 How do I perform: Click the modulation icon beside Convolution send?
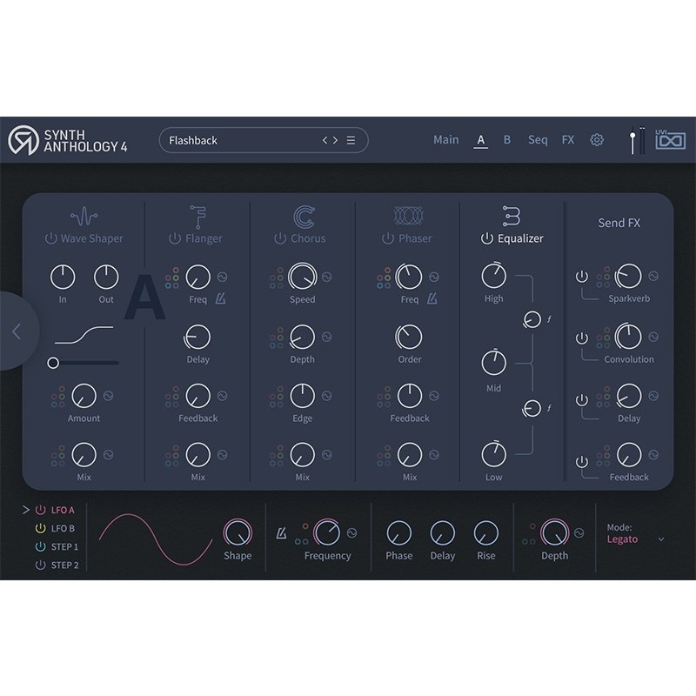click(x=653, y=337)
